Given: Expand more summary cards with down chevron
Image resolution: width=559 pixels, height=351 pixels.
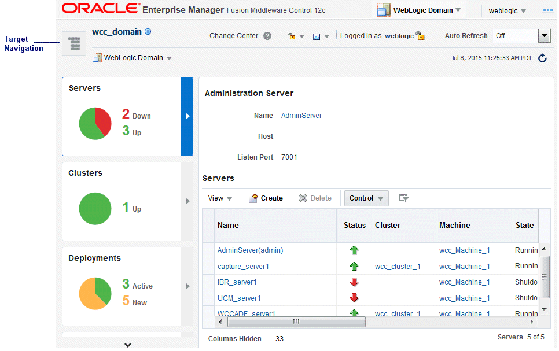Looking at the screenshot, I should coord(128,345).
